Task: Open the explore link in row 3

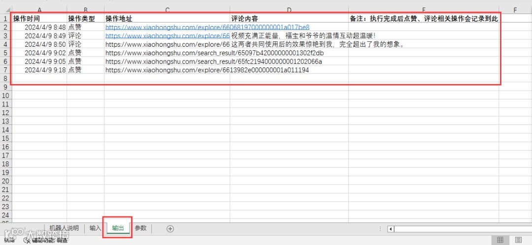Action: tap(167, 35)
